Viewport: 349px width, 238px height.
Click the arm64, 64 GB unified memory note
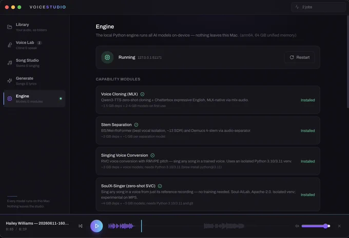(268, 35)
